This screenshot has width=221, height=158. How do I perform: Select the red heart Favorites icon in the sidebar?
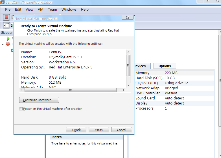pos(8,44)
